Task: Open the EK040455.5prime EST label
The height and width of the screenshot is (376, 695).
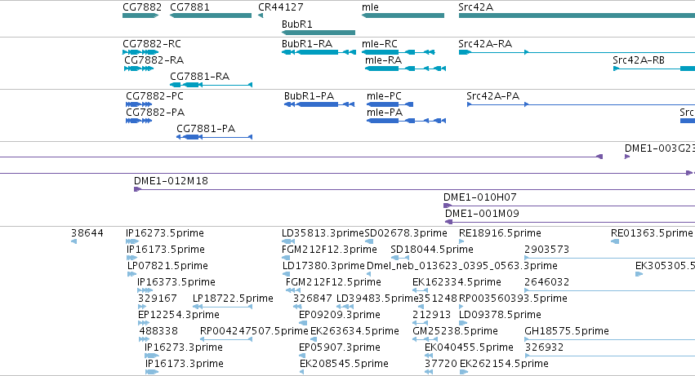Action: (x=469, y=347)
